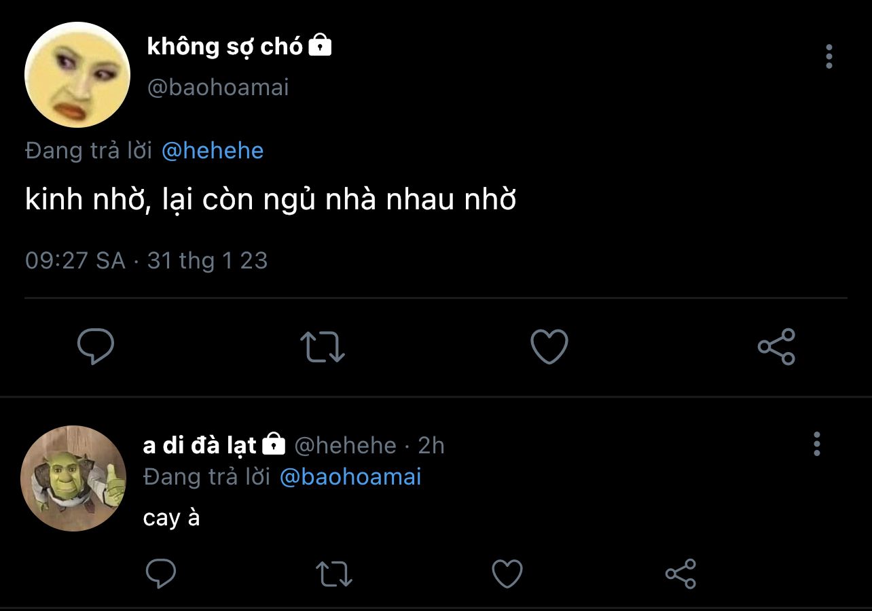Open the Shrek avatar of a di đà lạt
Screen dimensions: 872x611
[x=73, y=478]
